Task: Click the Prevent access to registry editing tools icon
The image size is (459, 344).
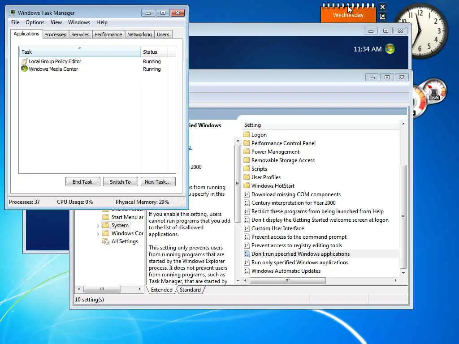Action: click(x=247, y=245)
